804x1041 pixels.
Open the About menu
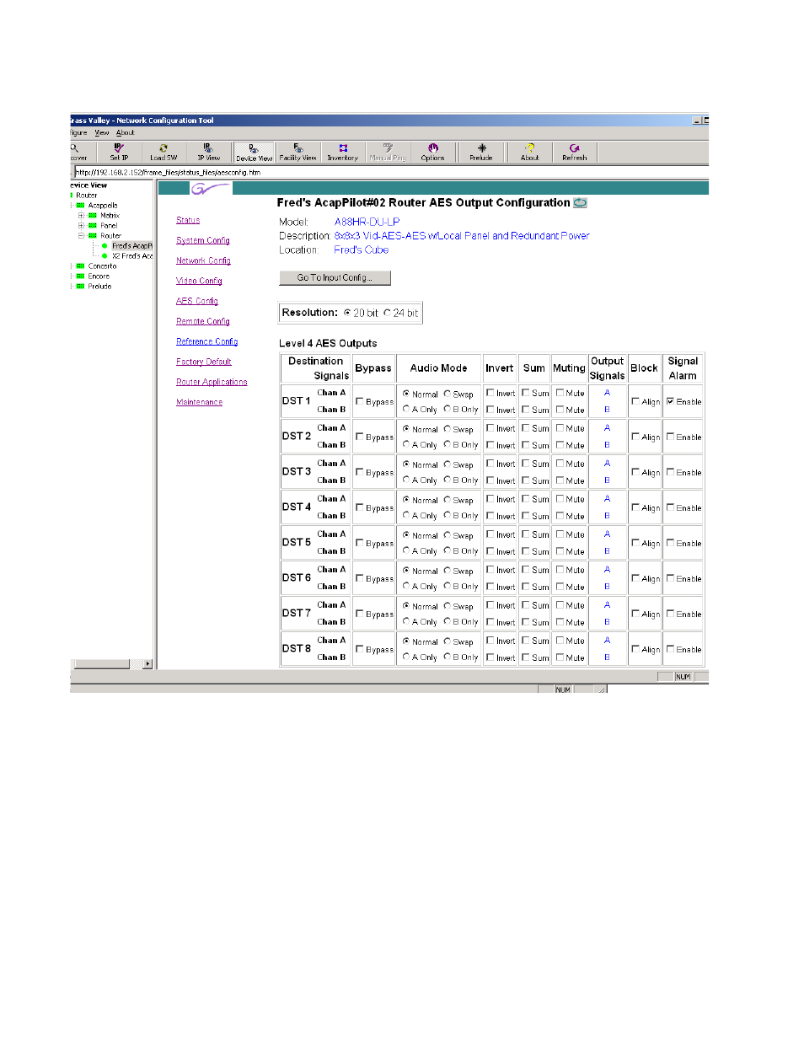click(126, 132)
